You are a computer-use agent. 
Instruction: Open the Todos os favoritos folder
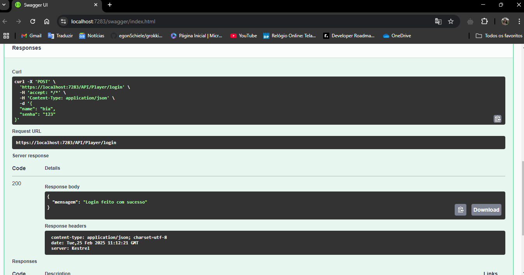499,36
